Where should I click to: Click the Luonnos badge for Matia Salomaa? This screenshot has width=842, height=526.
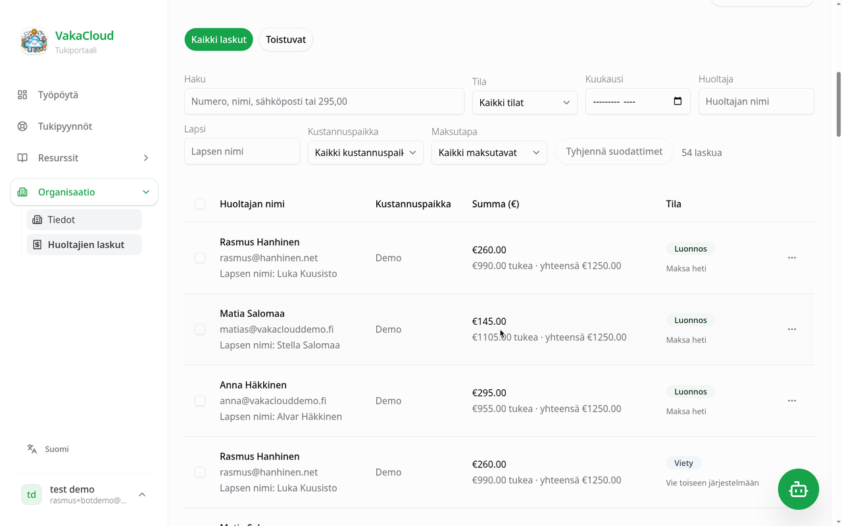pyautogui.click(x=691, y=320)
